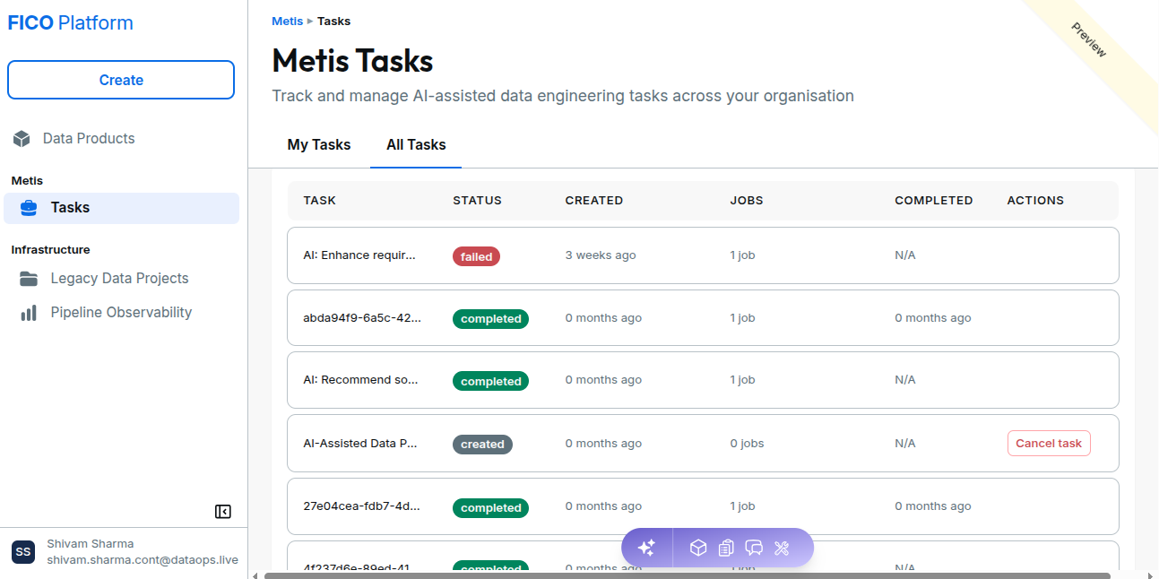The image size is (1159, 579).
Task: Click the failed status badge
Action: [476, 256]
